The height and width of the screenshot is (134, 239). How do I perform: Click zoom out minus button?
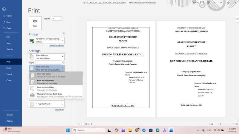[215, 124]
